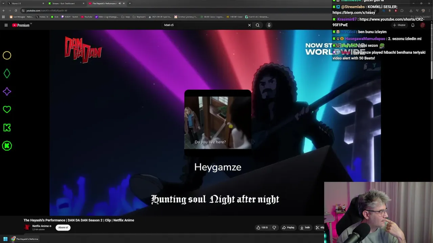Viewport: 433px width, 243px height.
Task: Close the Home / X tab
Action: click(x=43, y=3)
